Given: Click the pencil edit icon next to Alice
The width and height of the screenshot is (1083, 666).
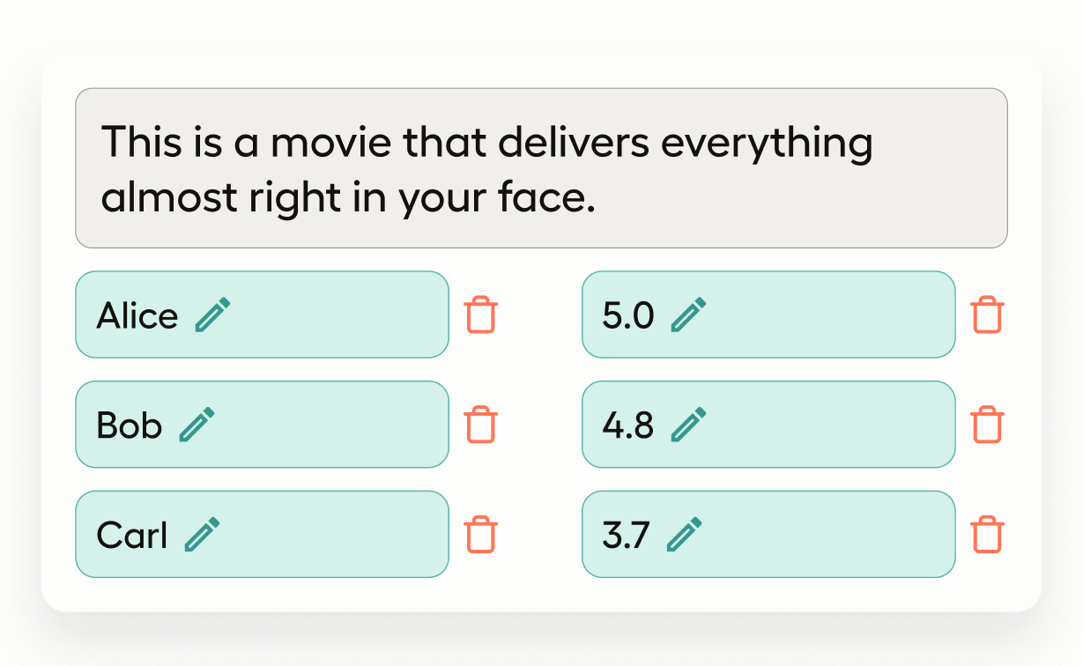Looking at the screenshot, I should (212, 314).
